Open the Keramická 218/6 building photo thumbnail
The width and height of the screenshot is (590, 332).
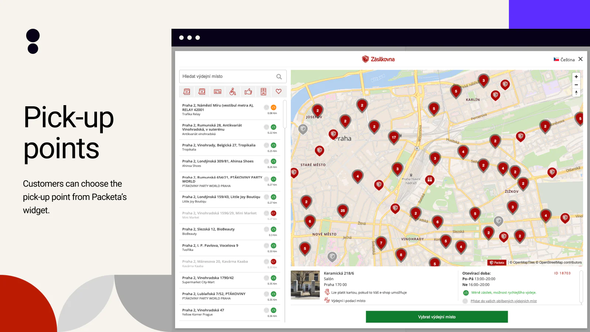305,285
